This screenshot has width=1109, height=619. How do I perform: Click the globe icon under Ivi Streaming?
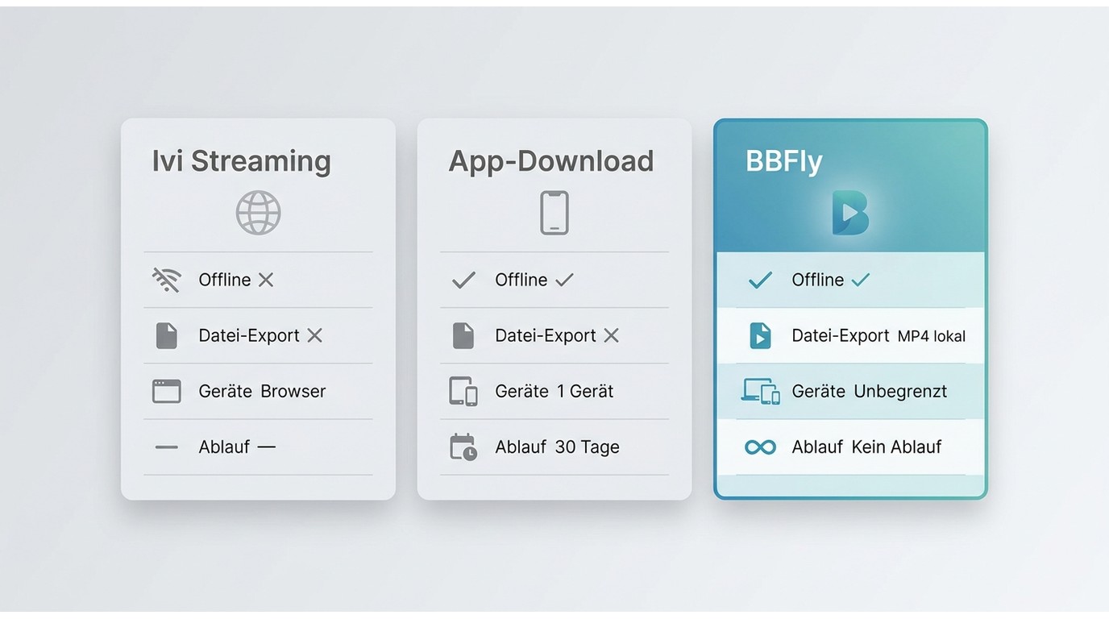click(258, 213)
